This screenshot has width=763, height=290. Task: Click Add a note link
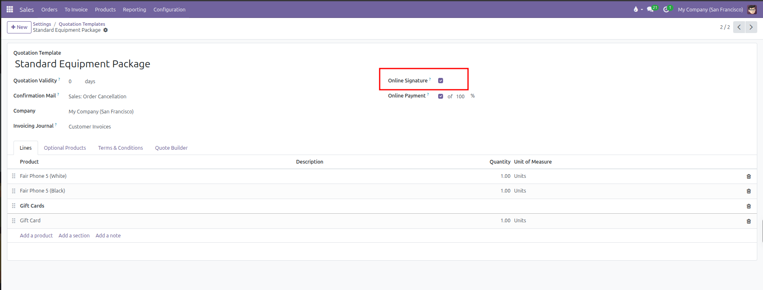(108, 236)
